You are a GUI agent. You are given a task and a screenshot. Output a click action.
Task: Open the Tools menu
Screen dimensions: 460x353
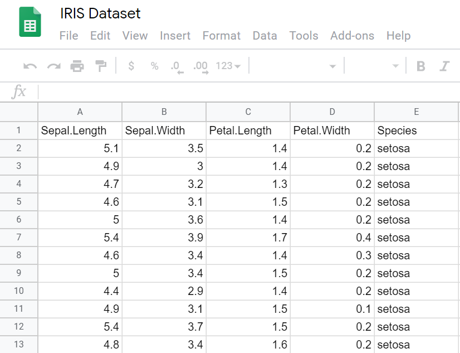304,36
